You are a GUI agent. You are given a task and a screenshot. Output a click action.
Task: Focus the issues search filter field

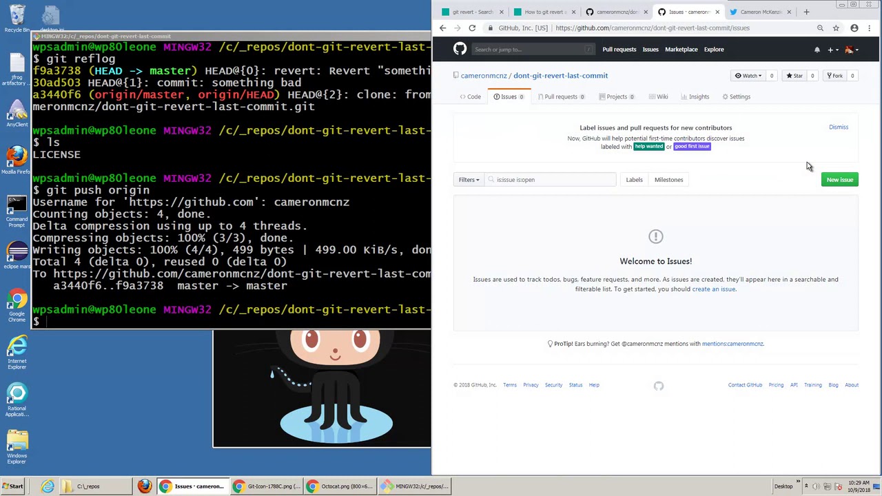click(550, 180)
